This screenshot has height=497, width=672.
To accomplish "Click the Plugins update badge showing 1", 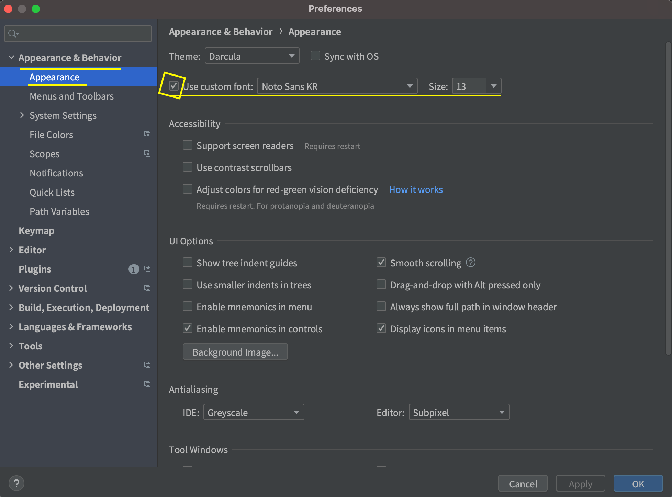I will pyautogui.click(x=134, y=269).
